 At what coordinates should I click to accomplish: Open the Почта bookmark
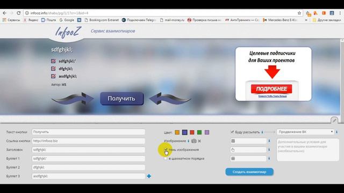(x=49, y=20)
